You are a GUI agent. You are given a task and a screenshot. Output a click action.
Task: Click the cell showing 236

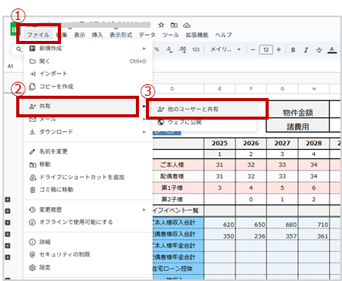251,235
